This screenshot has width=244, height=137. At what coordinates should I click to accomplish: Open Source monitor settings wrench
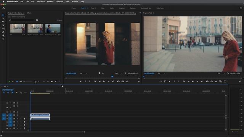point(125,73)
